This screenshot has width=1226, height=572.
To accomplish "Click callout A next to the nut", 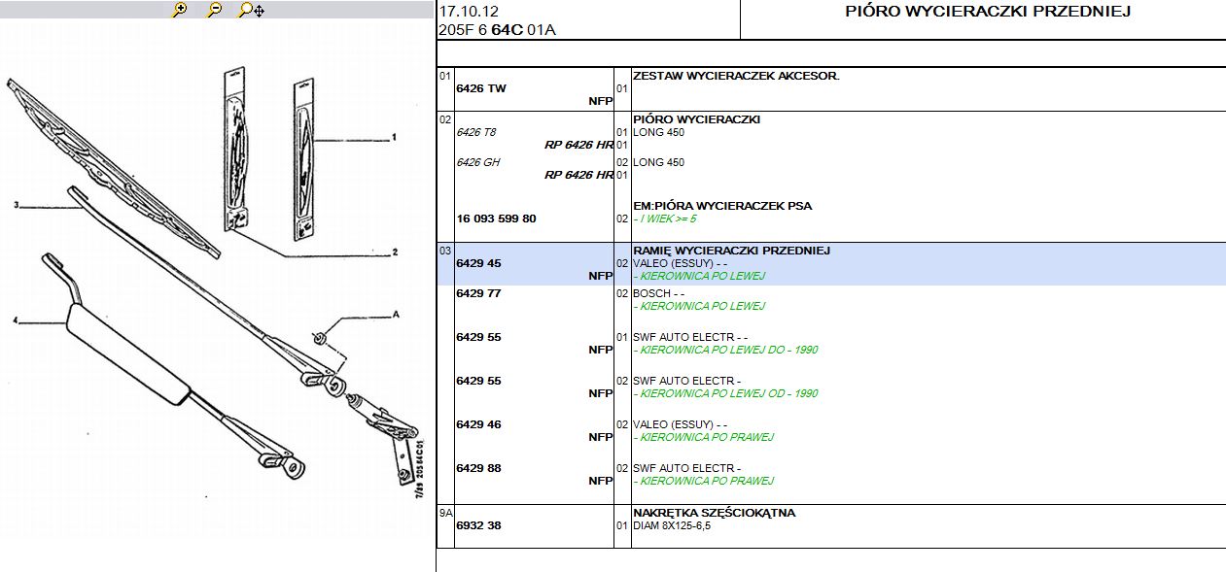I will click(x=395, y=315).
